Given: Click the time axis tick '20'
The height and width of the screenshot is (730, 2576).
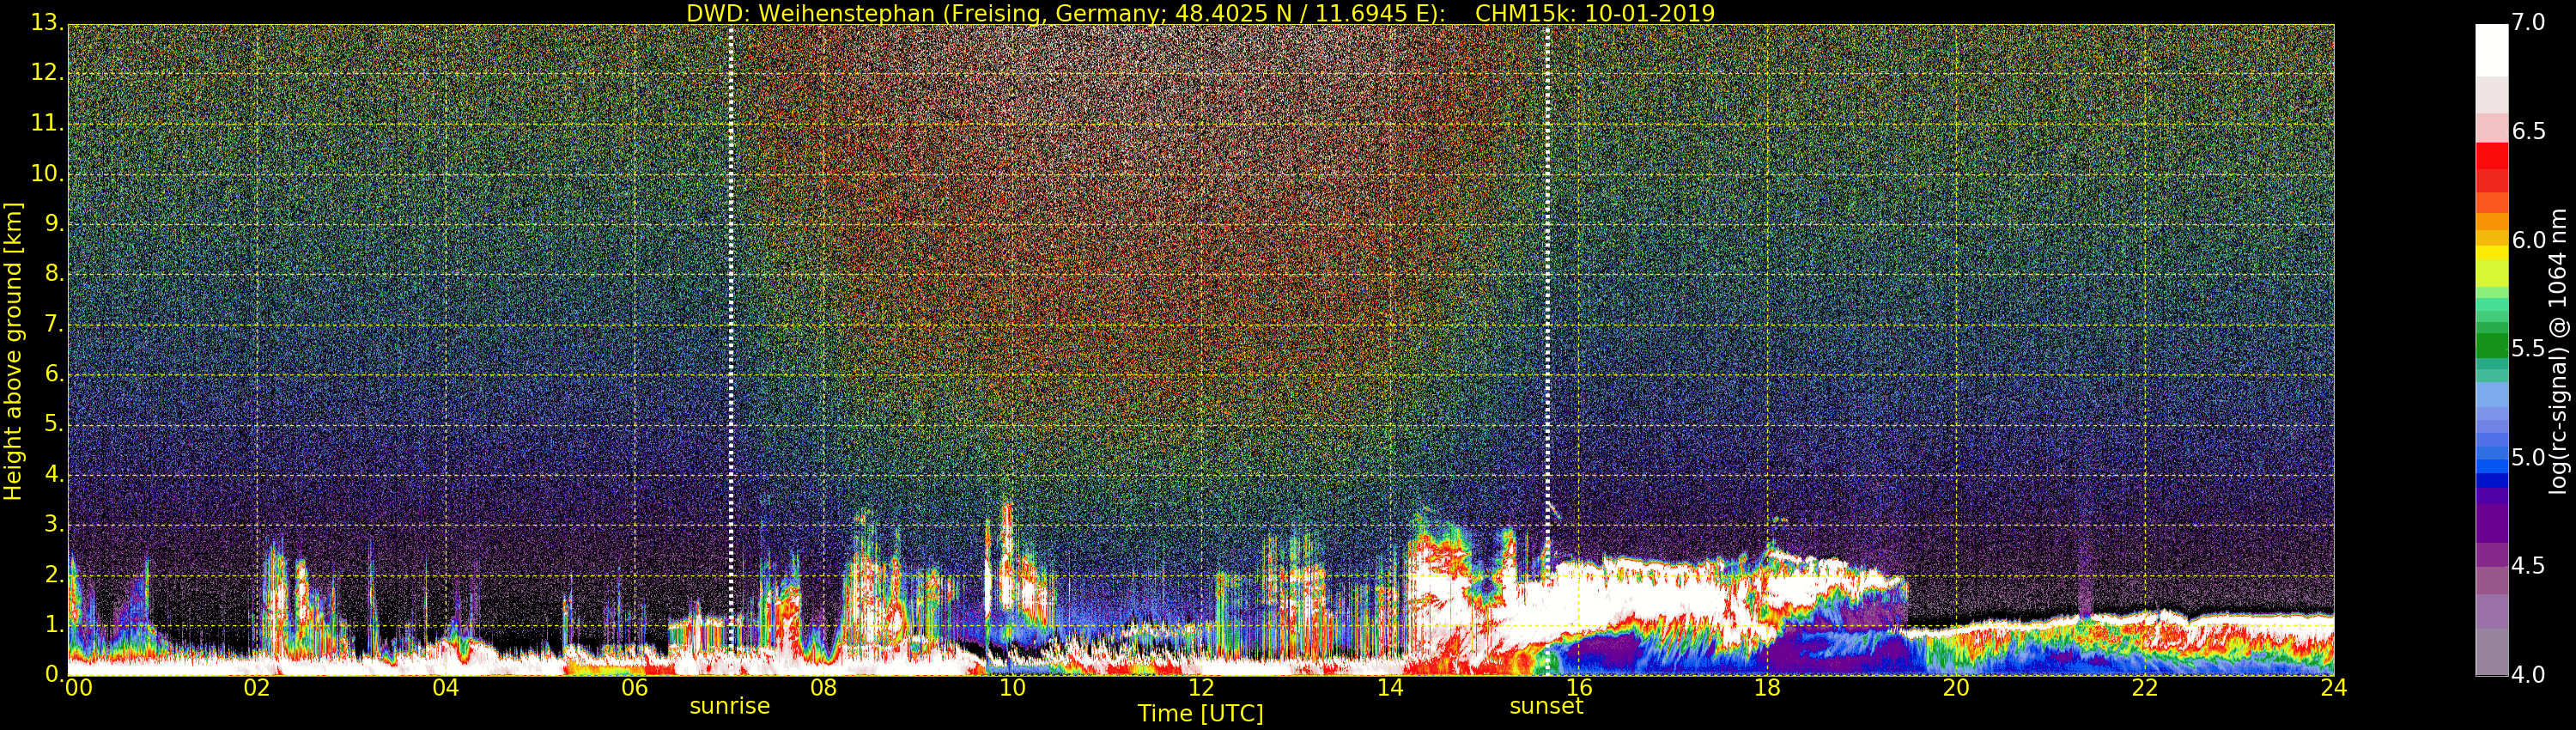Looking at the screenshot, I should [x=1956, y=687].
